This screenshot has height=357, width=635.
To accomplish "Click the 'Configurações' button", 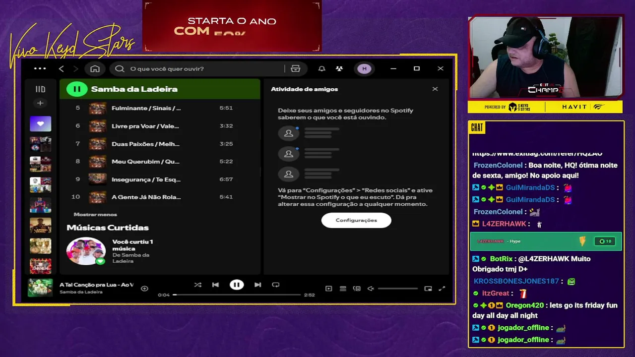I will (356, 220).
